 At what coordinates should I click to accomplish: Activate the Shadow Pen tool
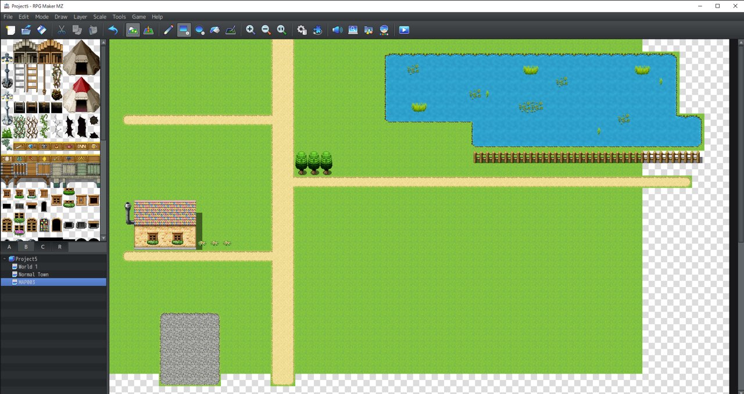tap(230, 30)
